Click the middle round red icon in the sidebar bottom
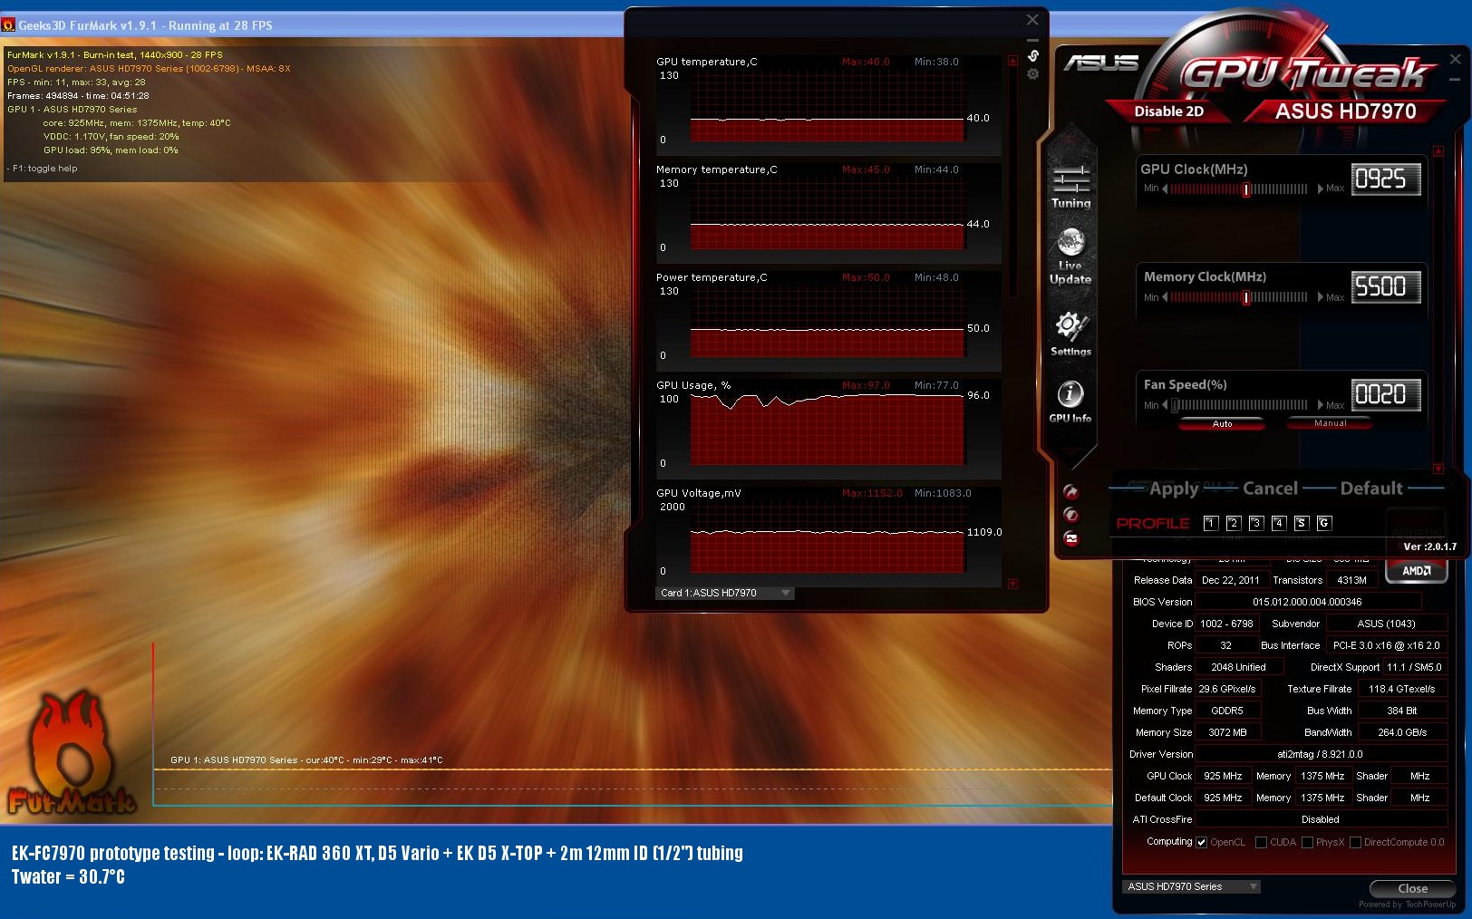Image resolution: width=1472 pixels, height=919 pixels. point(1070,515)
